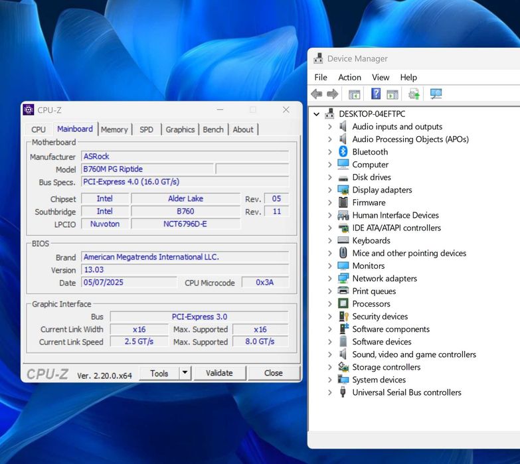Viewport: 520px width, 464px height.
Task: Open the Action menu in Device Manager
Action: tap(349, 77)
